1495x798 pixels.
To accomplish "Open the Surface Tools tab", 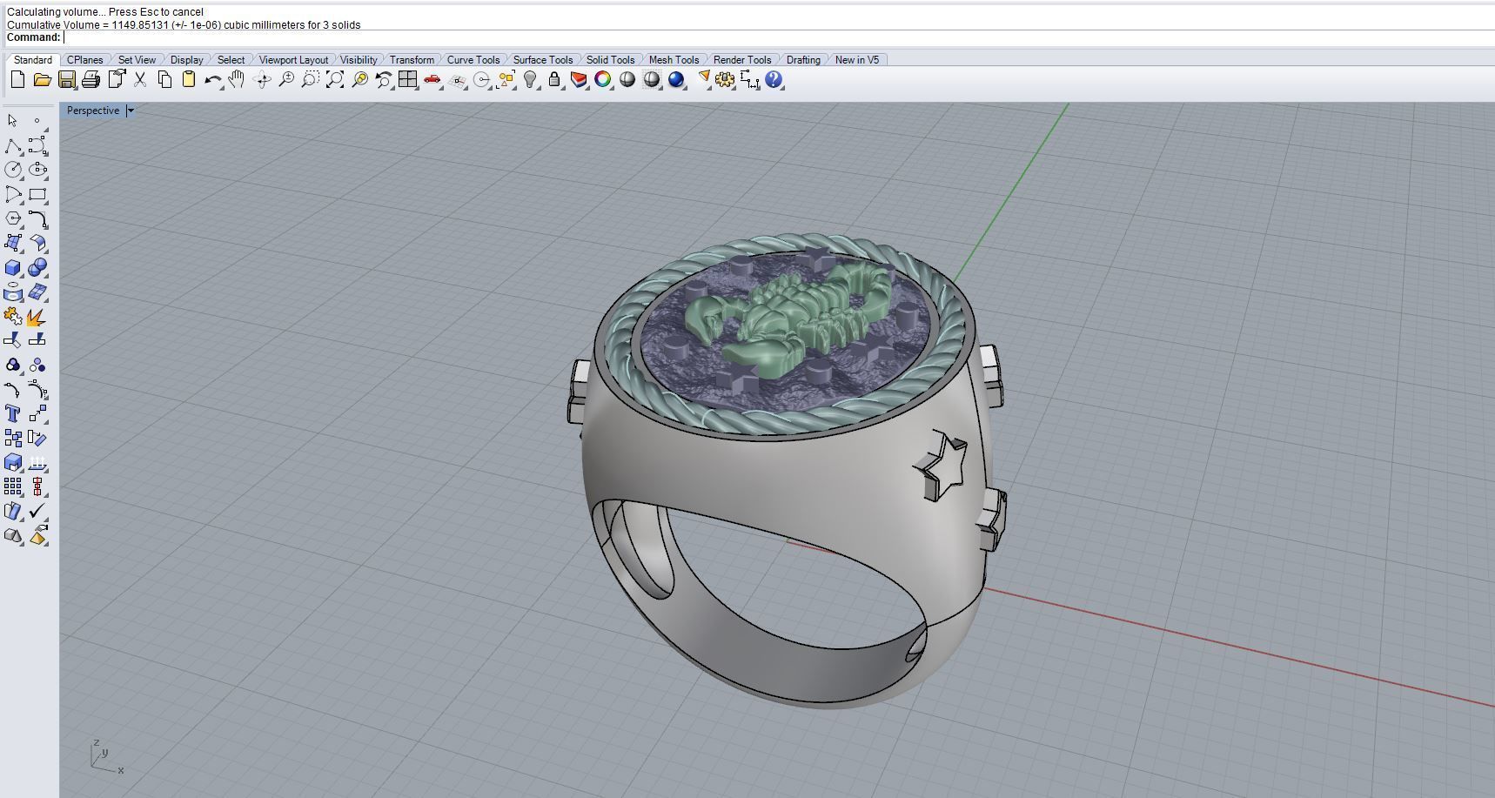I will tap(543, 60).
